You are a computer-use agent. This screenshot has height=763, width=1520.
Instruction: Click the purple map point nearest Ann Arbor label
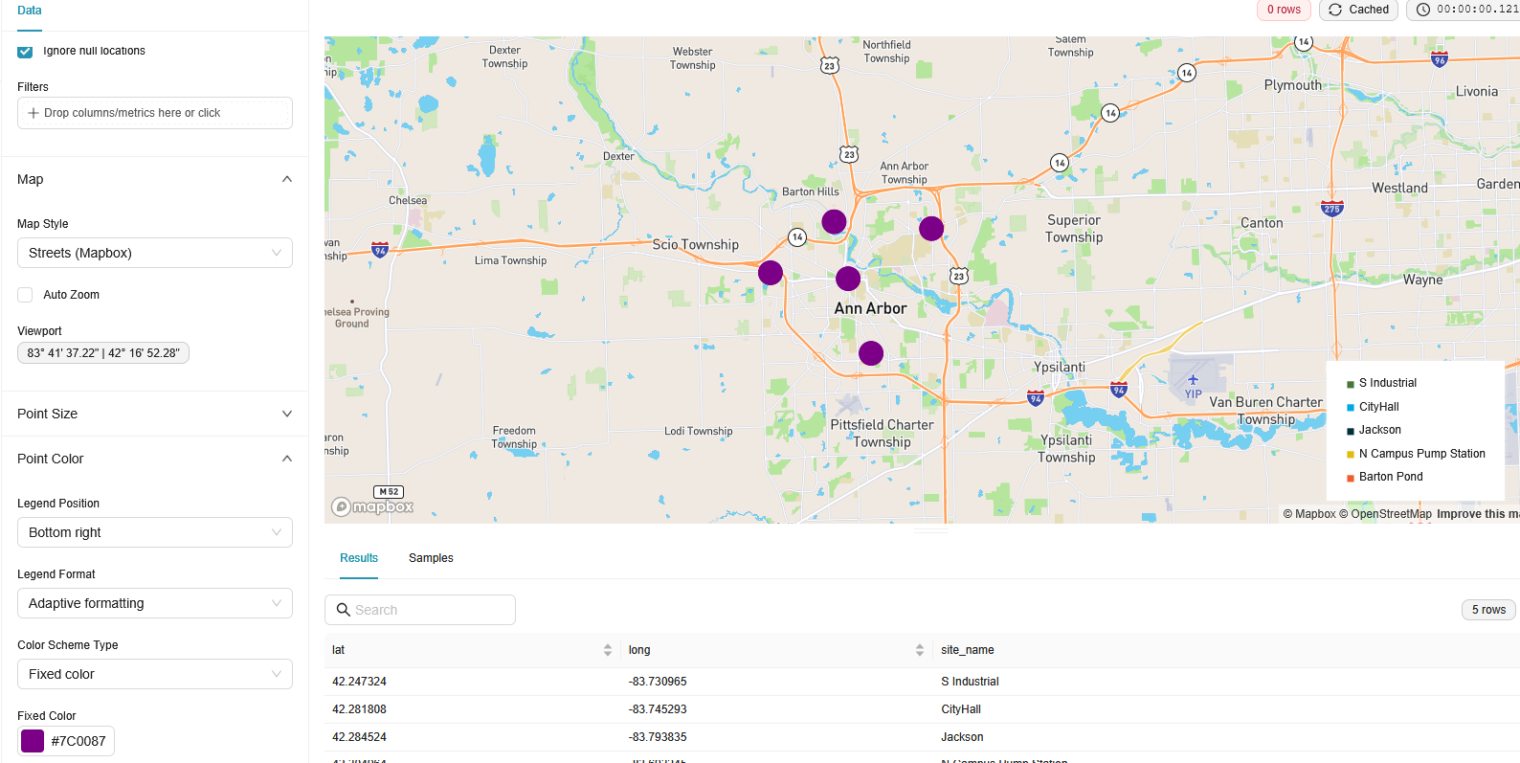tap(848, 279)
